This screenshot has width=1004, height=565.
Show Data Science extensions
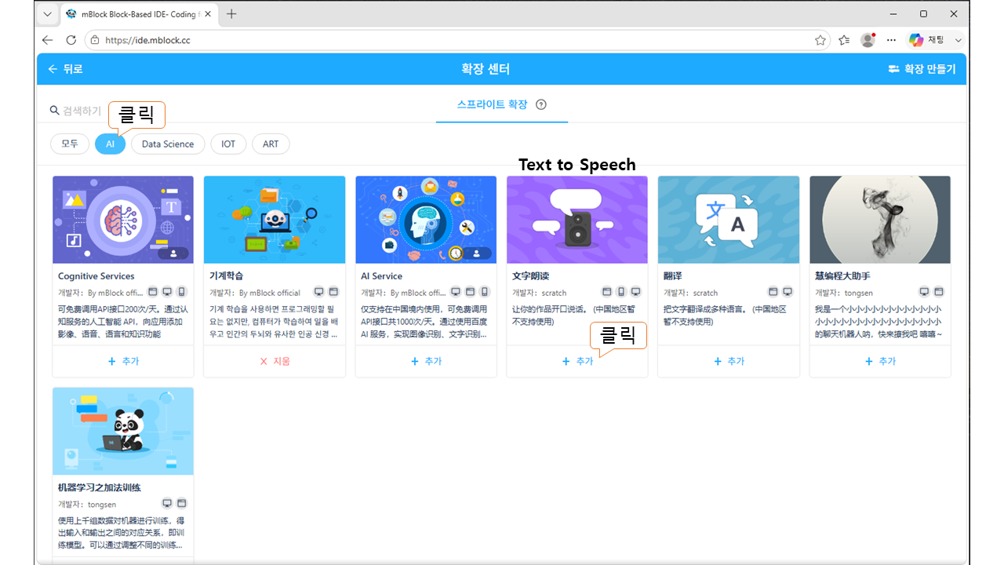coord(168,144)
